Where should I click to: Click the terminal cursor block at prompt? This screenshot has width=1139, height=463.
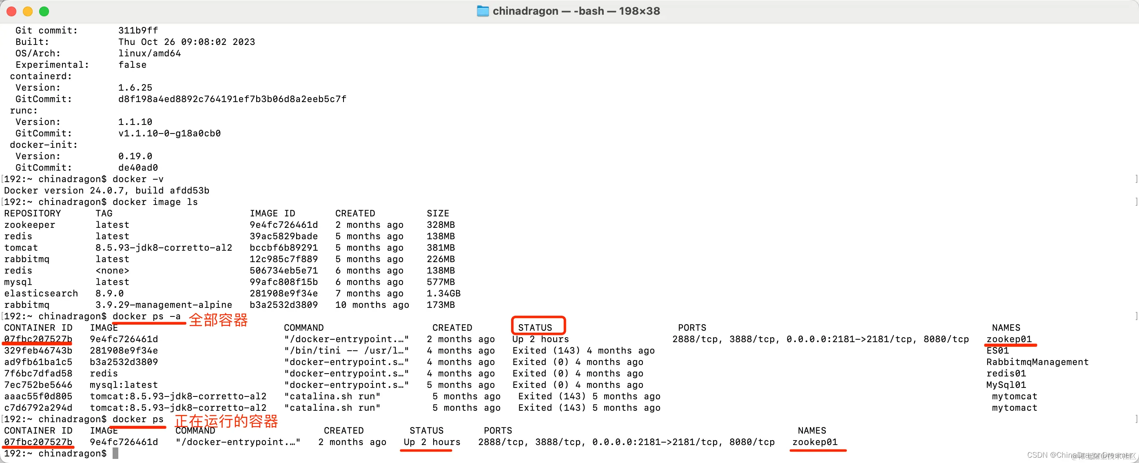[115, 453]
